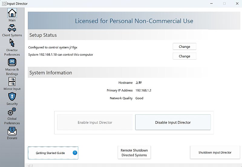
Task: Select the Global Preferences label
Action: tap(12, 121)
